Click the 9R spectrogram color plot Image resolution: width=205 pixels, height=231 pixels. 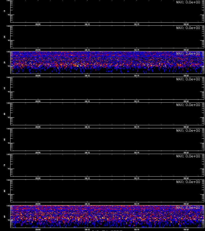point(107,216)
